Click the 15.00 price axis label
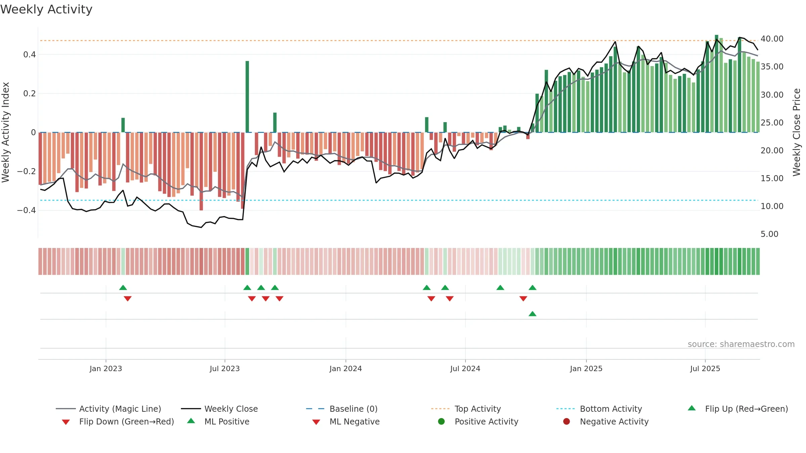 [x=772, y=179]
